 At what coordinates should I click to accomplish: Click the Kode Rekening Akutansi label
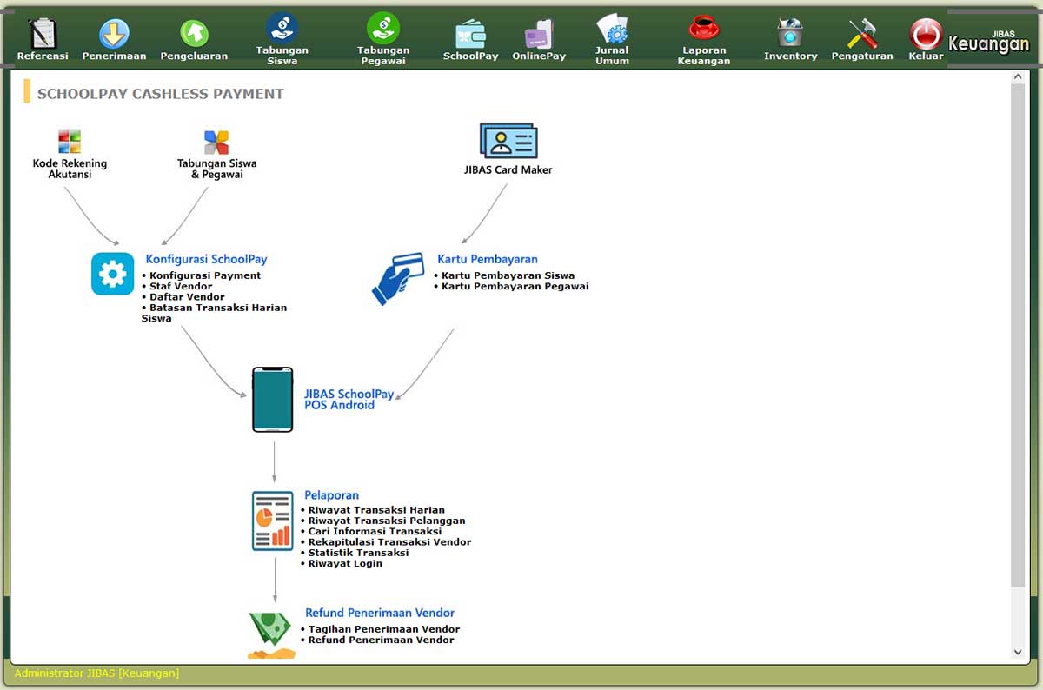70,169
